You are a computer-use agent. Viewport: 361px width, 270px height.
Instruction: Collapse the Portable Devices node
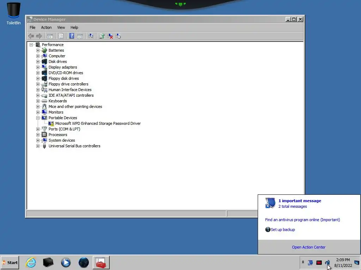(x=38, y=118)
